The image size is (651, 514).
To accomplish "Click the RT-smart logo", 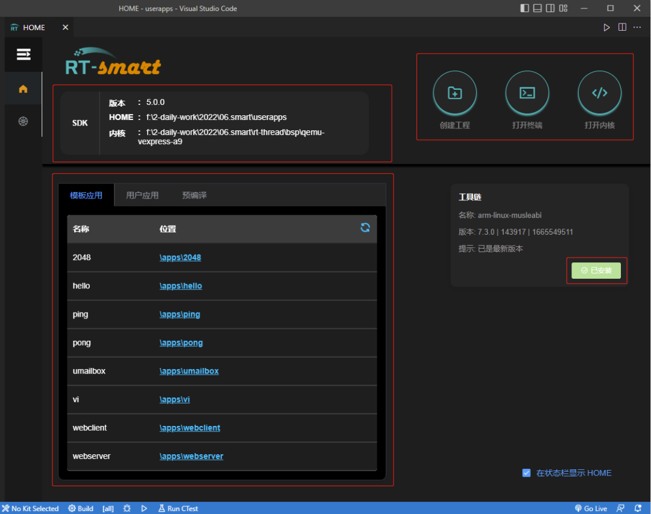I will point(113,62).
